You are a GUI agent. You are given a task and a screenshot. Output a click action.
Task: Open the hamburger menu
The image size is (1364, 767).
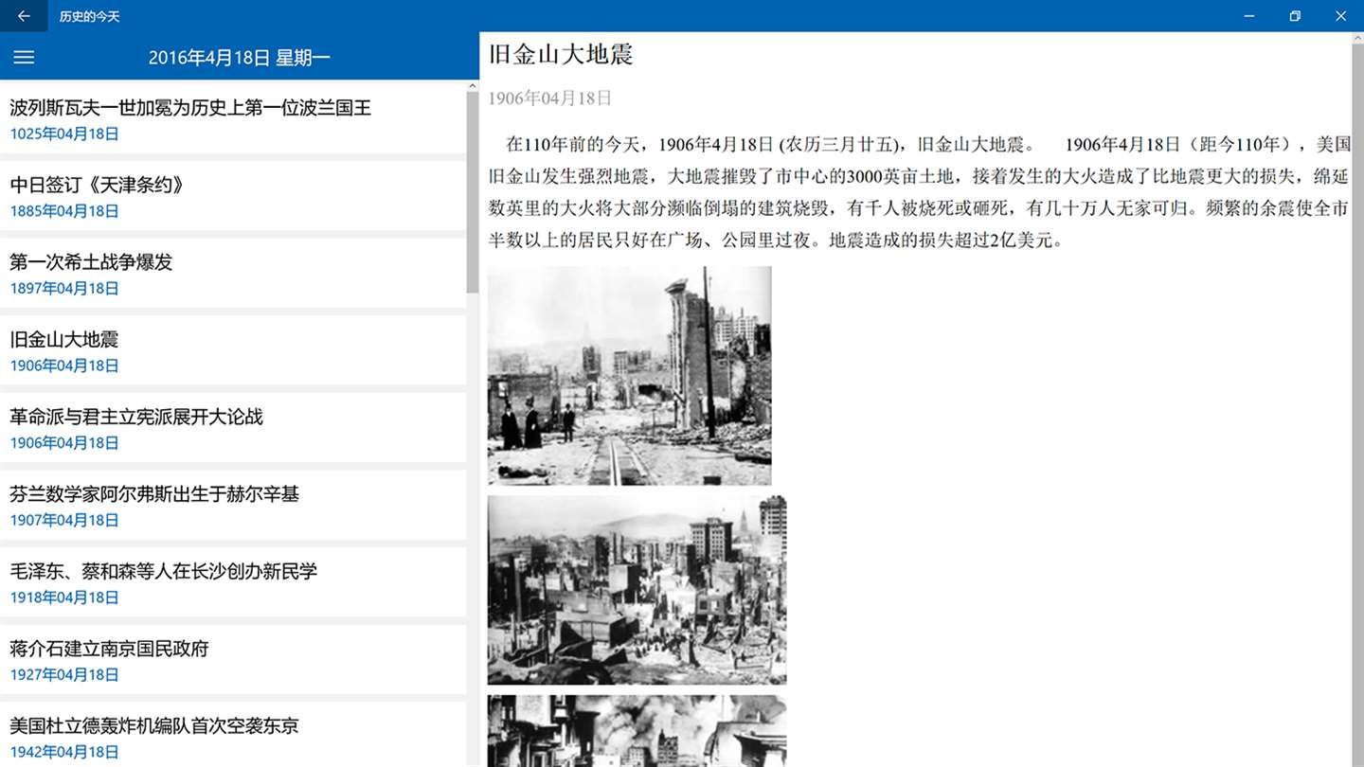pyautogui.click(x=24, y=57)
